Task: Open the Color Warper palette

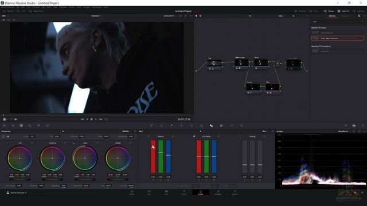Action: (x=161, y=126)
